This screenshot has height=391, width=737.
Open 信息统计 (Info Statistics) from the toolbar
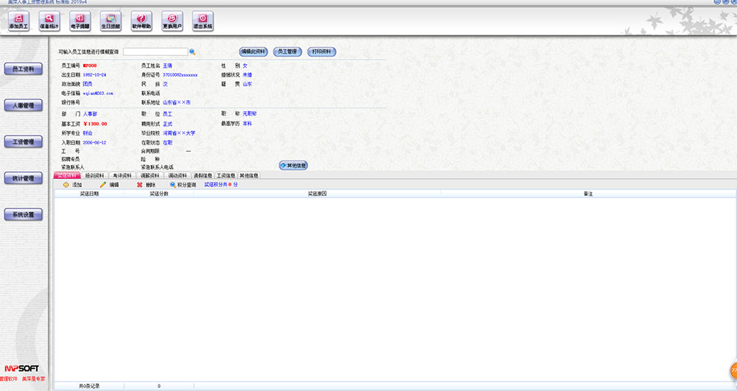point(49,21)
